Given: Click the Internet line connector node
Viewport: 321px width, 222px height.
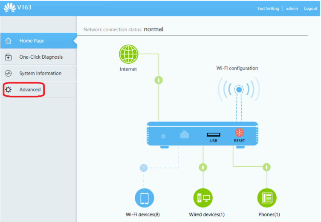Looking at the screenshot, I should click(x=159, y=80).
